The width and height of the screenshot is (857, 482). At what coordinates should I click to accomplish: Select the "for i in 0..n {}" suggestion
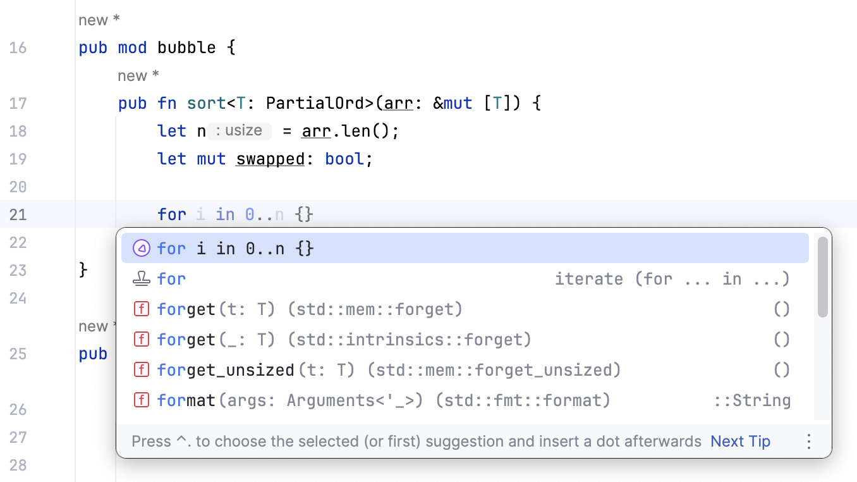(235, 249)
